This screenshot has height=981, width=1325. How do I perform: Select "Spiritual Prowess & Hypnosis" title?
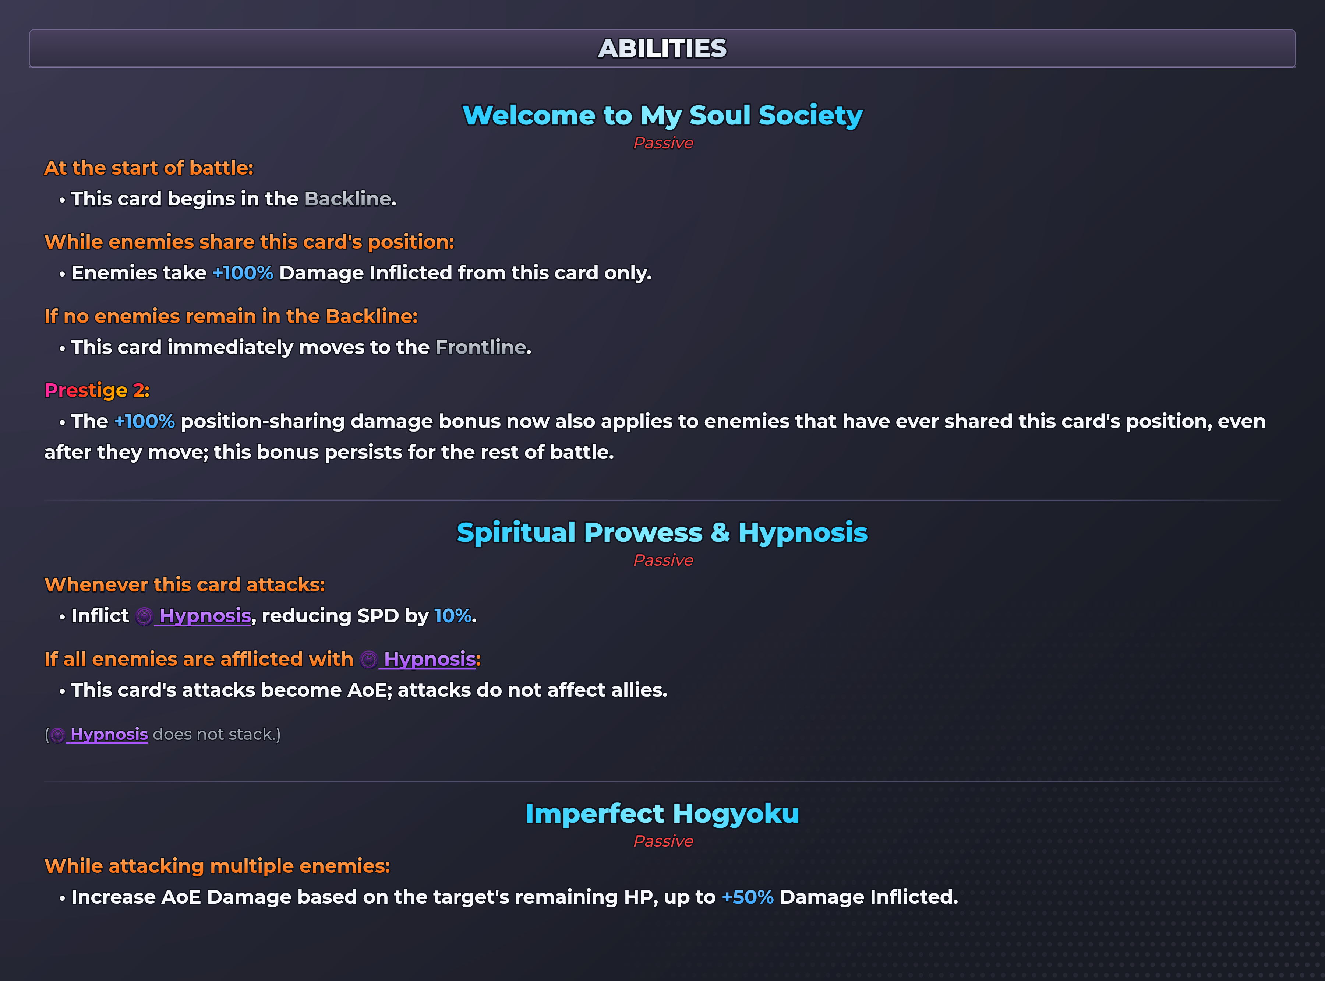pos(662,532)
